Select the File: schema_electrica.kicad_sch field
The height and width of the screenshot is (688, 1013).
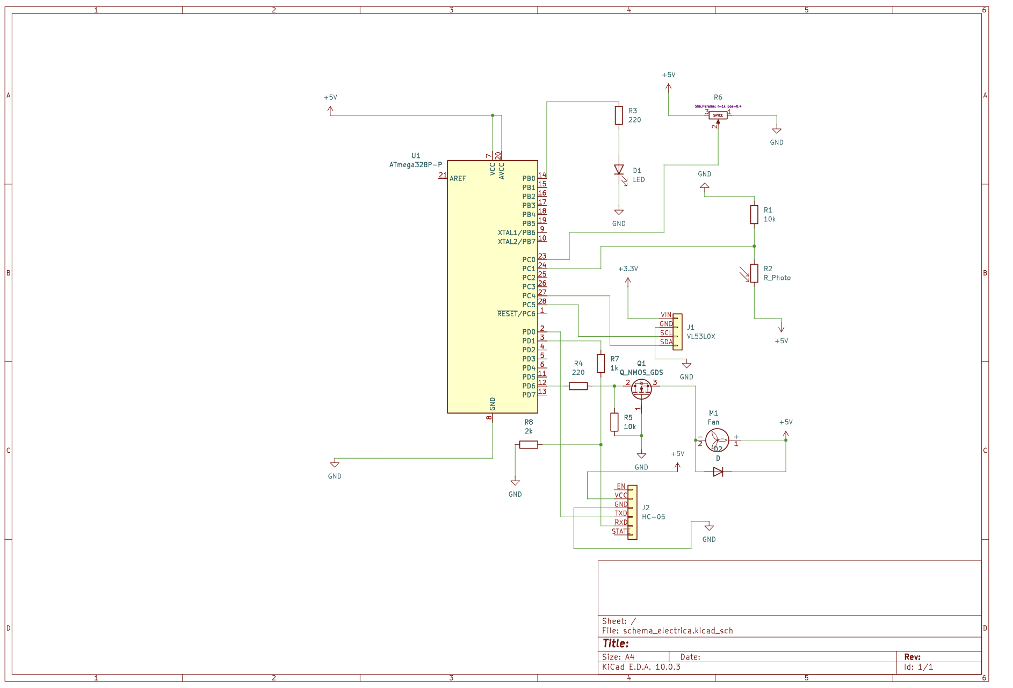668,631
